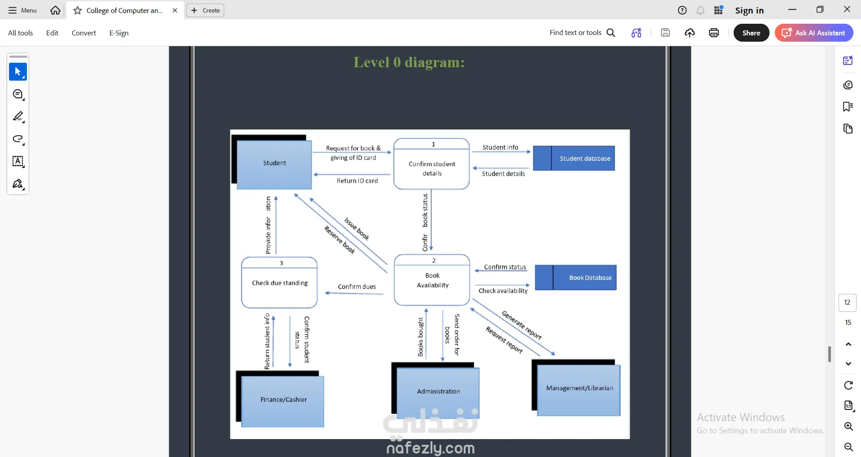Star the College of Computer document tab

[78, 10]
